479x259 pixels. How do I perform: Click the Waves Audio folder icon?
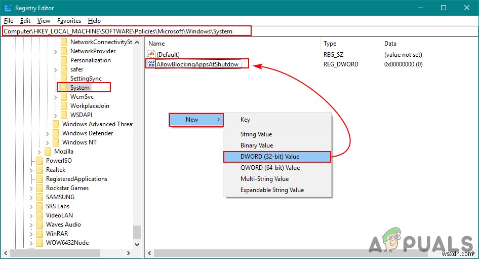pos(39,225)
